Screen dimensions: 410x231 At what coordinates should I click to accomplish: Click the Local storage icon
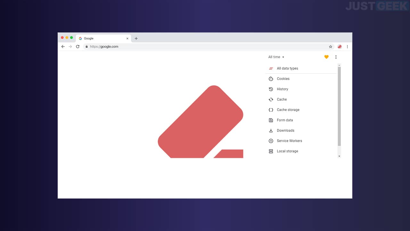point(271,151)
